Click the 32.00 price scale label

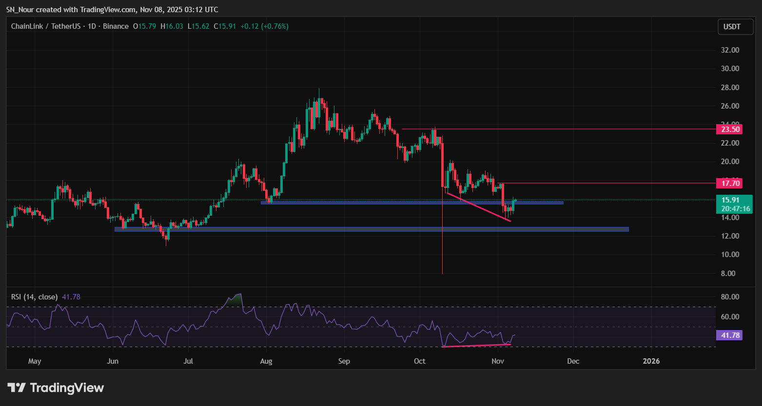(730, 50)
